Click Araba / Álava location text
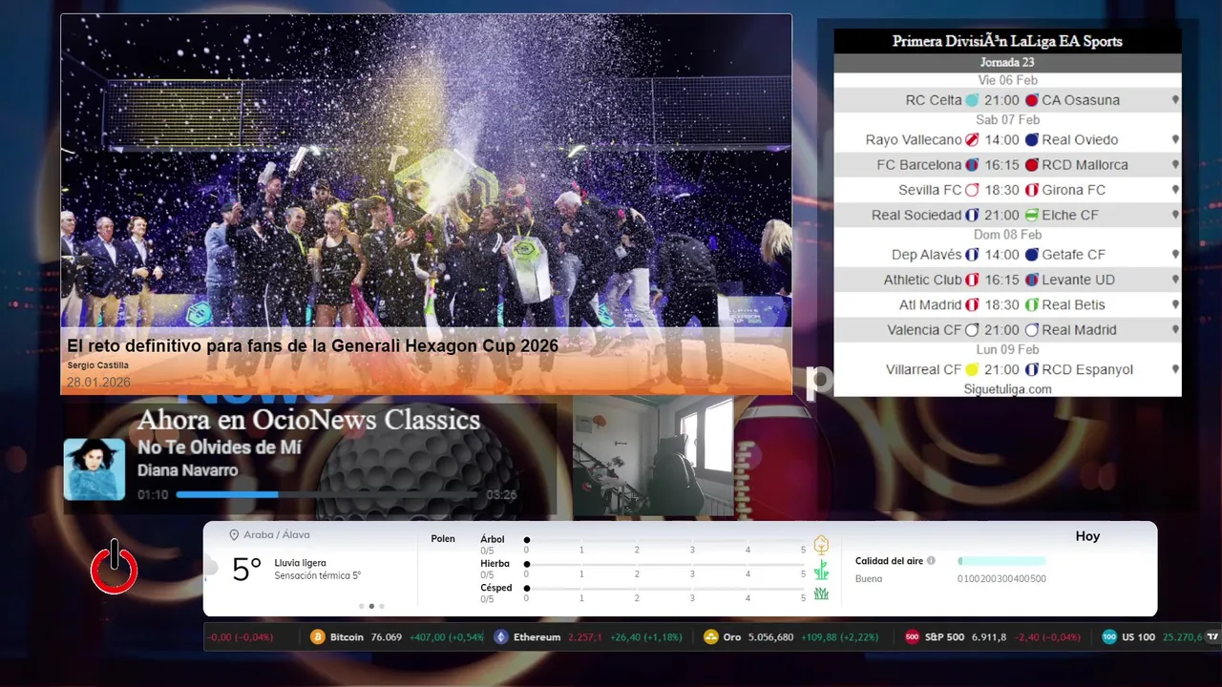 (277, 535)
